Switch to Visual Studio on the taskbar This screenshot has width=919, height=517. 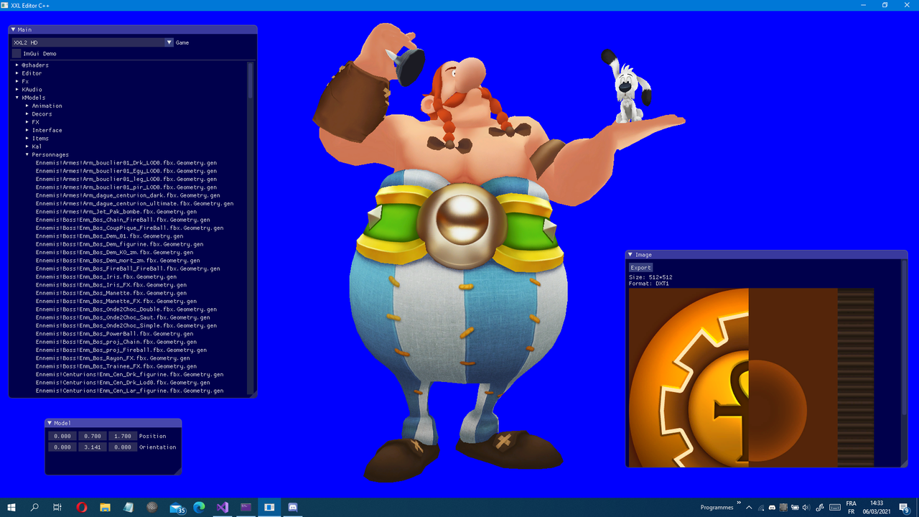[223, 507]
